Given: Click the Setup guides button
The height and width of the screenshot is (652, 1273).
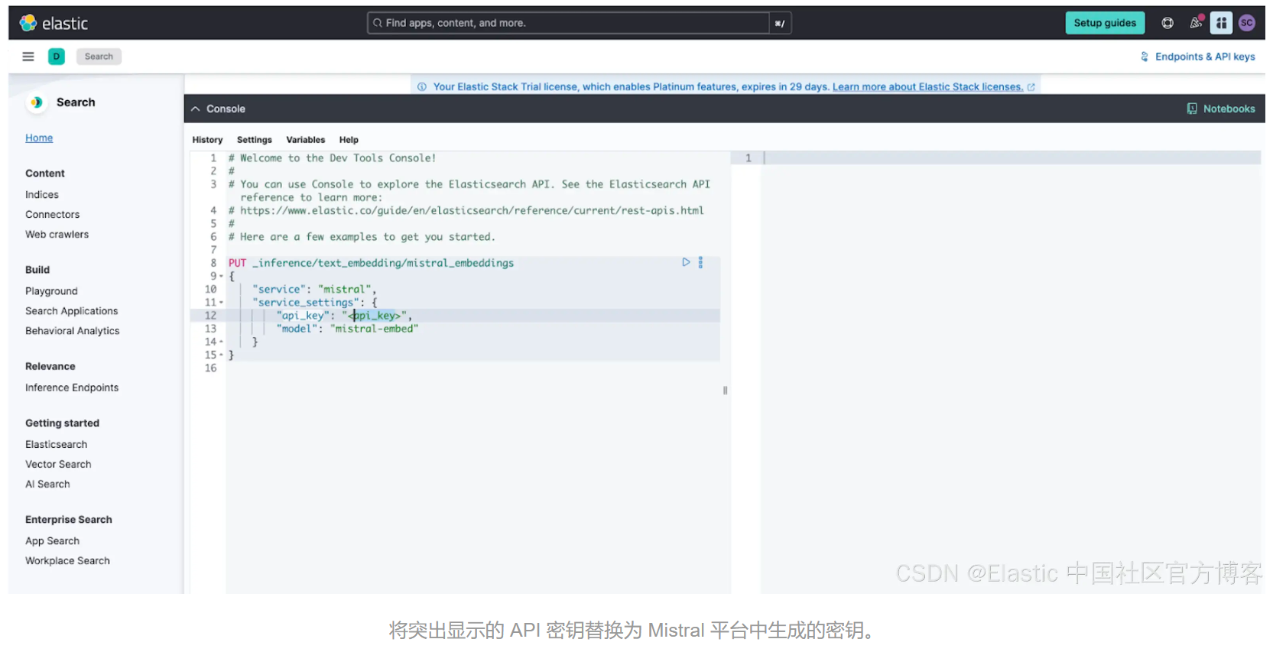Looking at the screenshot, I should pyautogui.click(x=1105, y=23).
